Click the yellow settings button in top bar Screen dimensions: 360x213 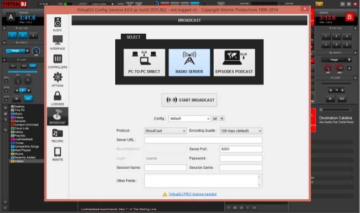319,4
